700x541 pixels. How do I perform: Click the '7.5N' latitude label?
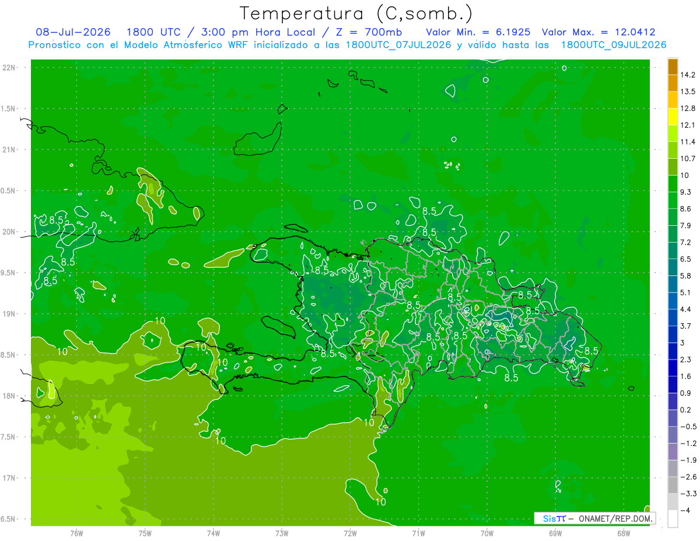(9, 437)
